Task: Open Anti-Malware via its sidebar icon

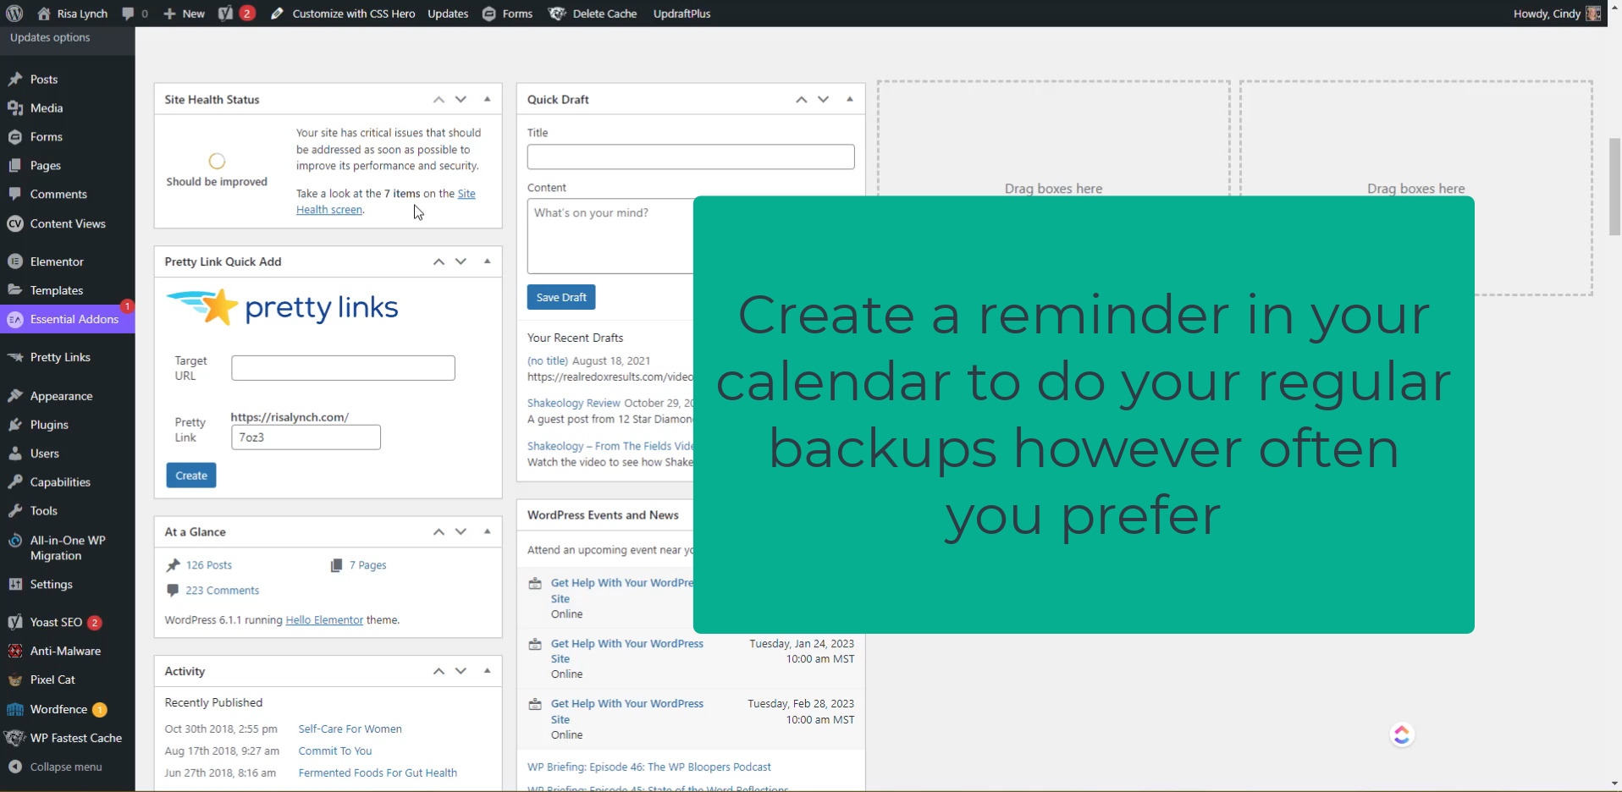Action: 15,651
